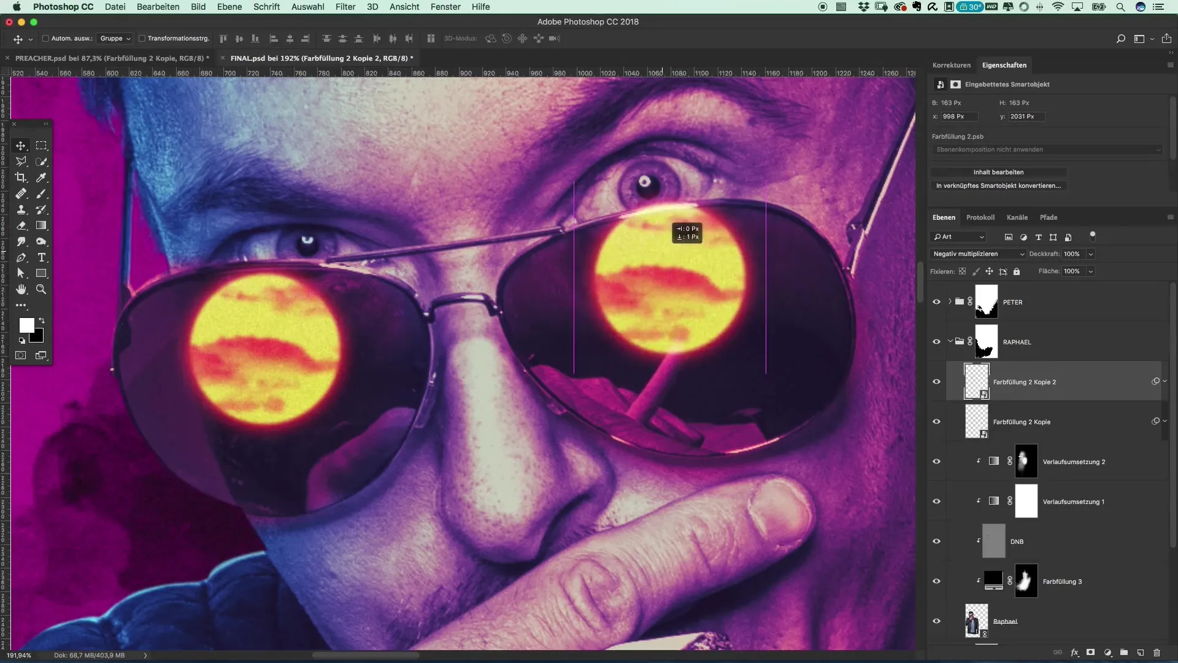Lock transparent pixels in Fixieren row
Image resolution: width=1178 pixels, height=663 pixels.
pyautogui.click(x=962, y=271)
